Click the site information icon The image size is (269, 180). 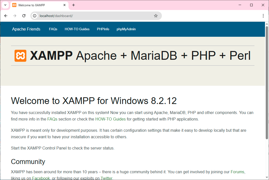pos(35,16)
